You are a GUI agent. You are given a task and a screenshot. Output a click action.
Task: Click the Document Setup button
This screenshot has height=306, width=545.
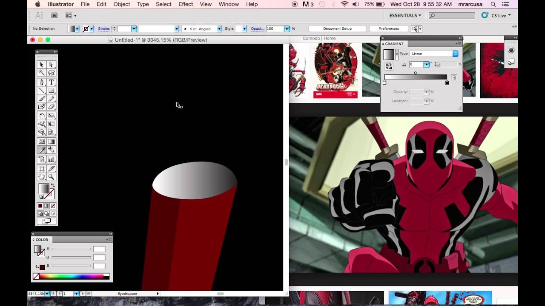pos(337,29)
